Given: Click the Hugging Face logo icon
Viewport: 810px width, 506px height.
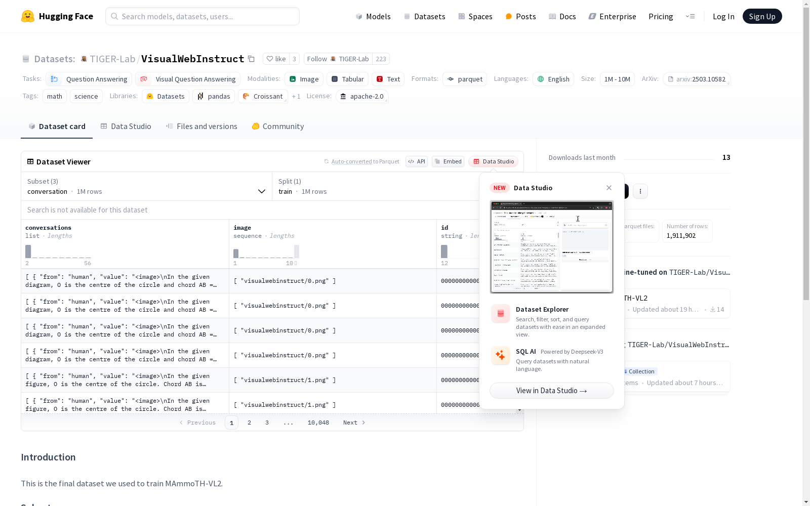Looking at the screenshot, I should pos(28,16).
